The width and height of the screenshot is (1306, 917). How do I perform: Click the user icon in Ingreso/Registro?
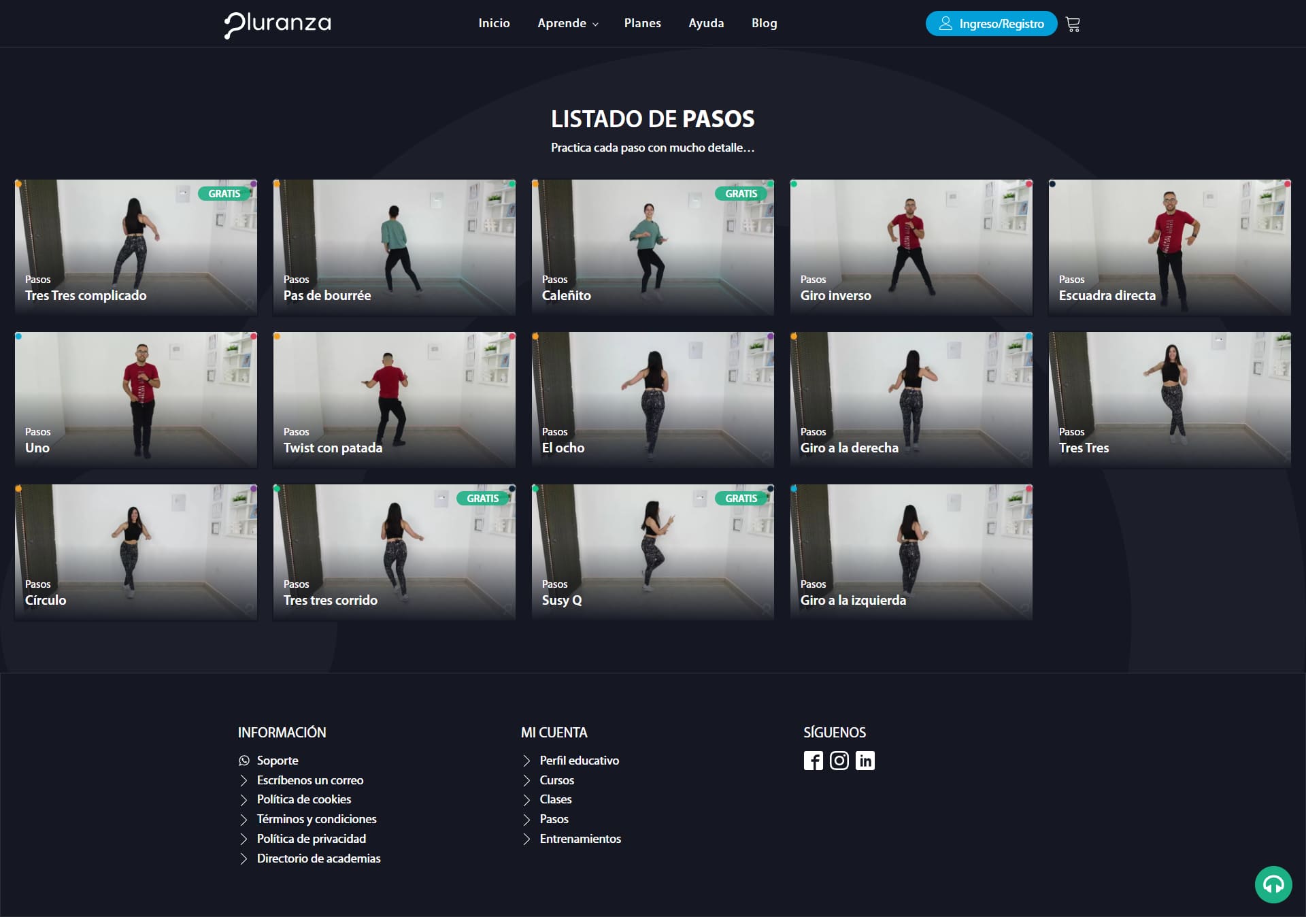tap(945, 24)
